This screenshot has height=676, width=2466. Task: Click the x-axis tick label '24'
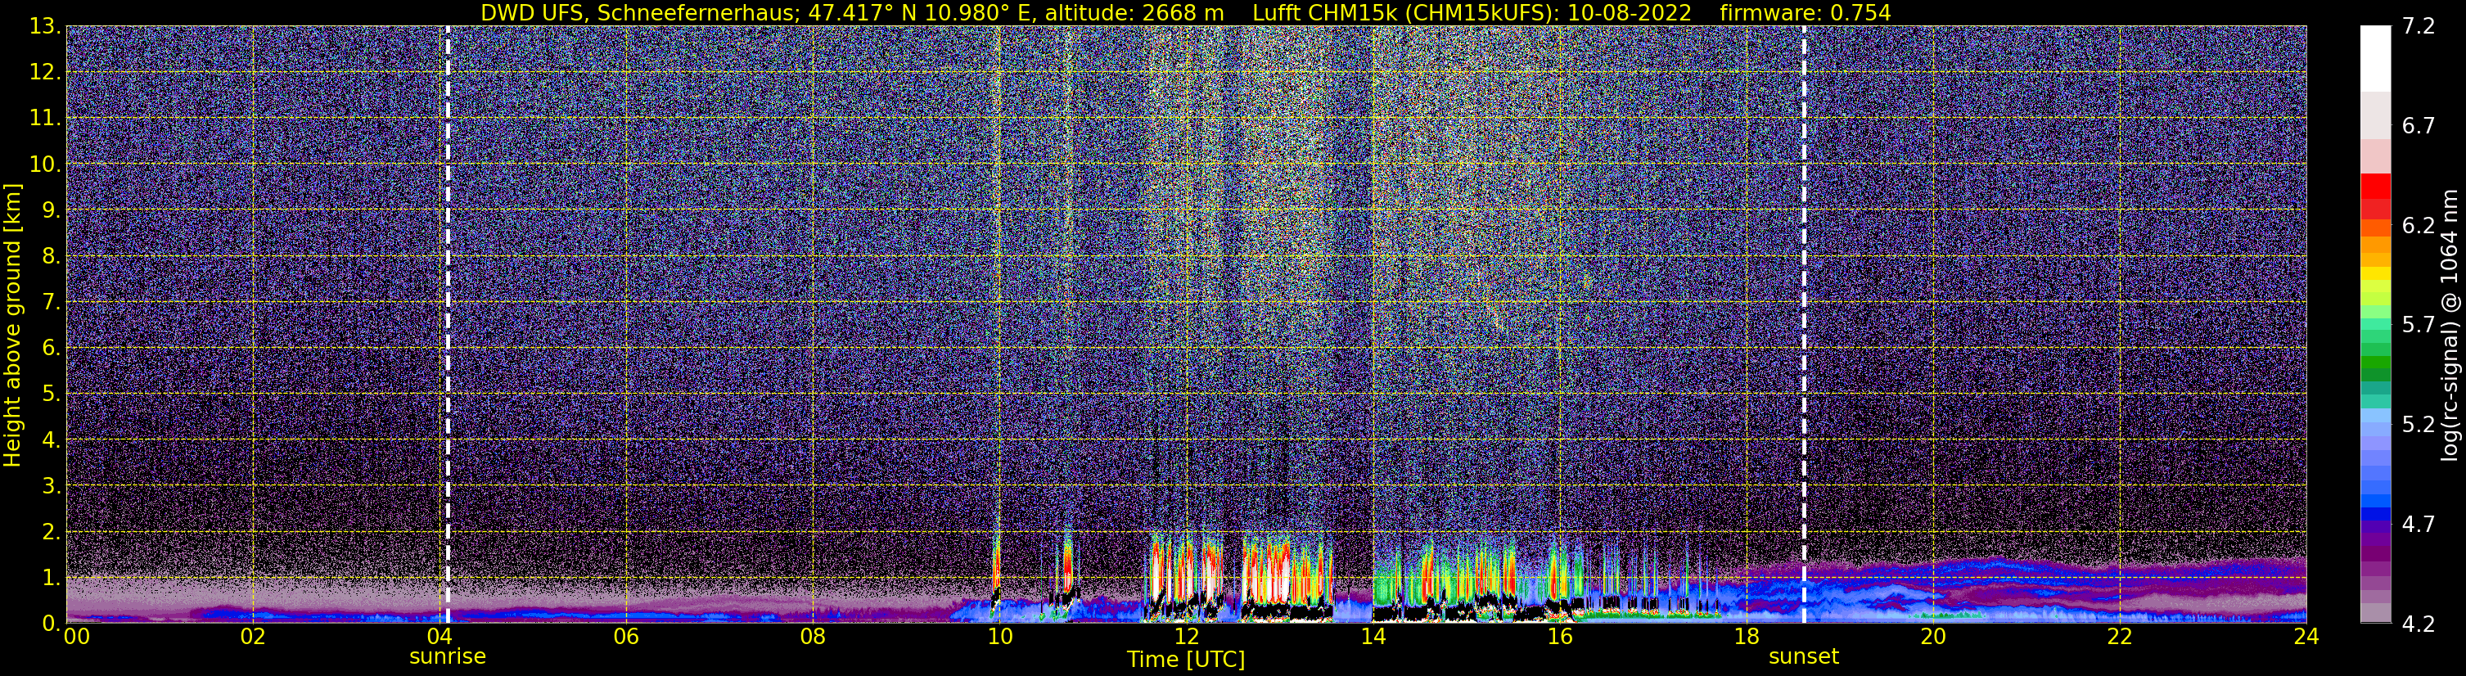(2306, 637)
